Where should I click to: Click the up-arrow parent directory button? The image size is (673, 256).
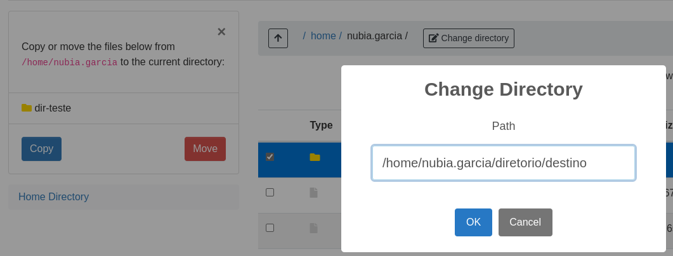[278, 38]
